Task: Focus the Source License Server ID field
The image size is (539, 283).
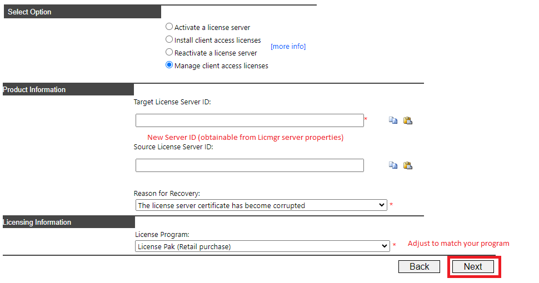Action: point(249,165)
